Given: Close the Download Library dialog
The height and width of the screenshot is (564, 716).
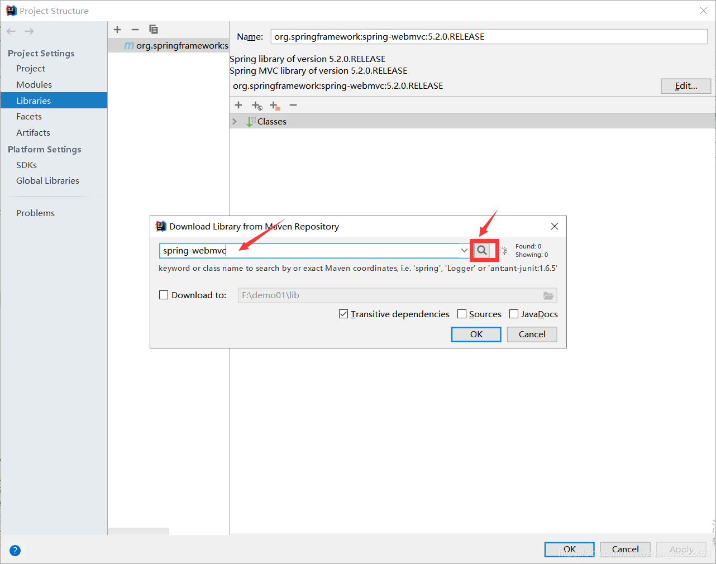Looking at the screenshot, I should pyautogui.click(x=555, y=226).
